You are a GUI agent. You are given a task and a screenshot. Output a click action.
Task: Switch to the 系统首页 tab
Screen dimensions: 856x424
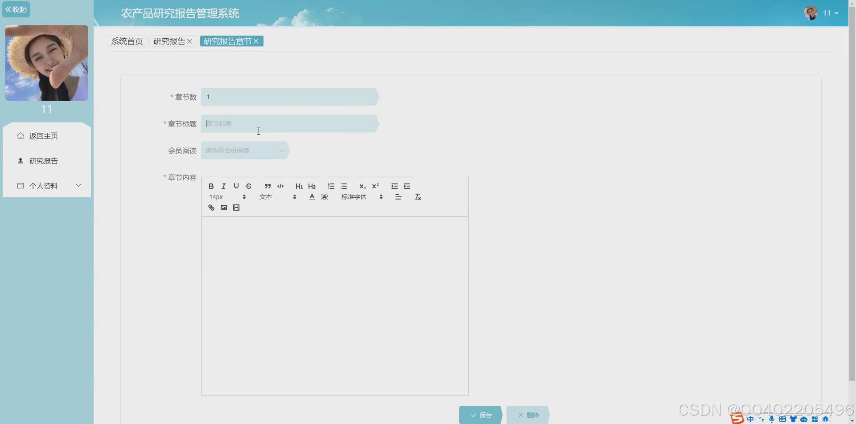[x=127, y=41]
